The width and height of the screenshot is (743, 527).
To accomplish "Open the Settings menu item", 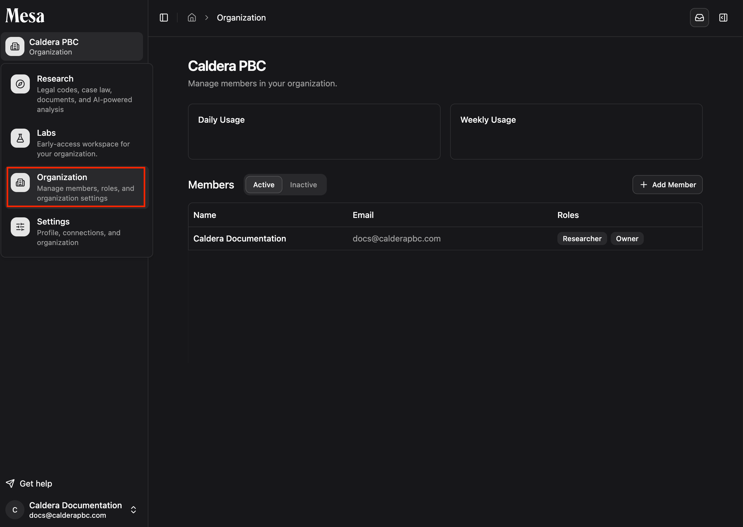I will coord(77,232).
